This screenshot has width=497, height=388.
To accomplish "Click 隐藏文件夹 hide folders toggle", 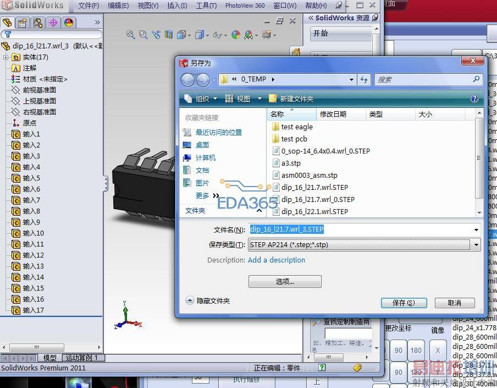I will click(x=208, y=300).
